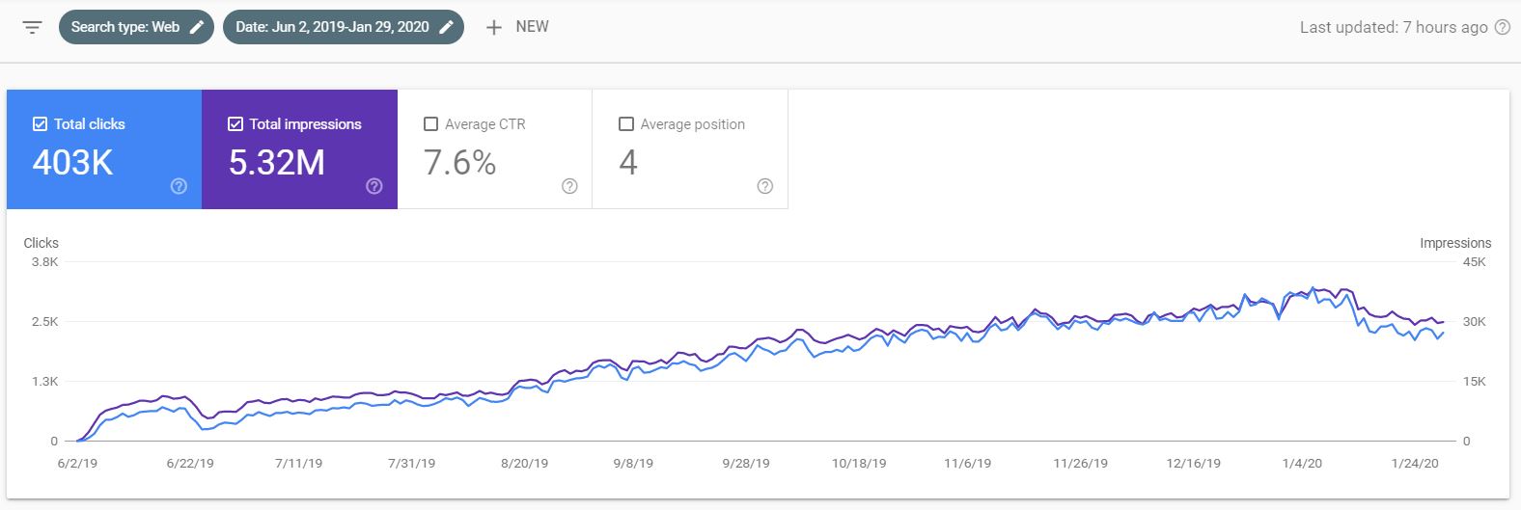
Task: Click the 11/26/19 date label
Action: pyautogui.click(x=1080, y=464)
